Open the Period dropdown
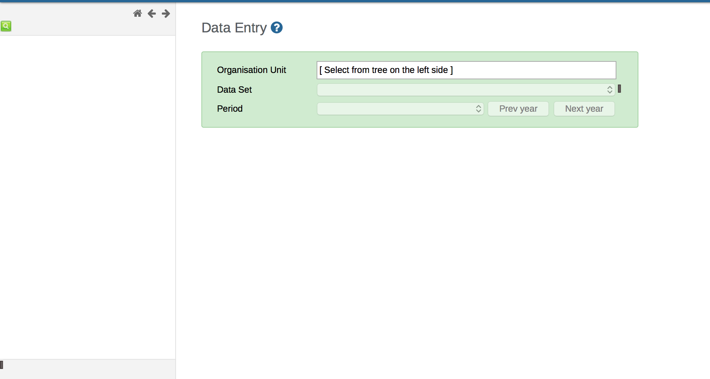This screenshot has height=379, width=710. (395, 109)
